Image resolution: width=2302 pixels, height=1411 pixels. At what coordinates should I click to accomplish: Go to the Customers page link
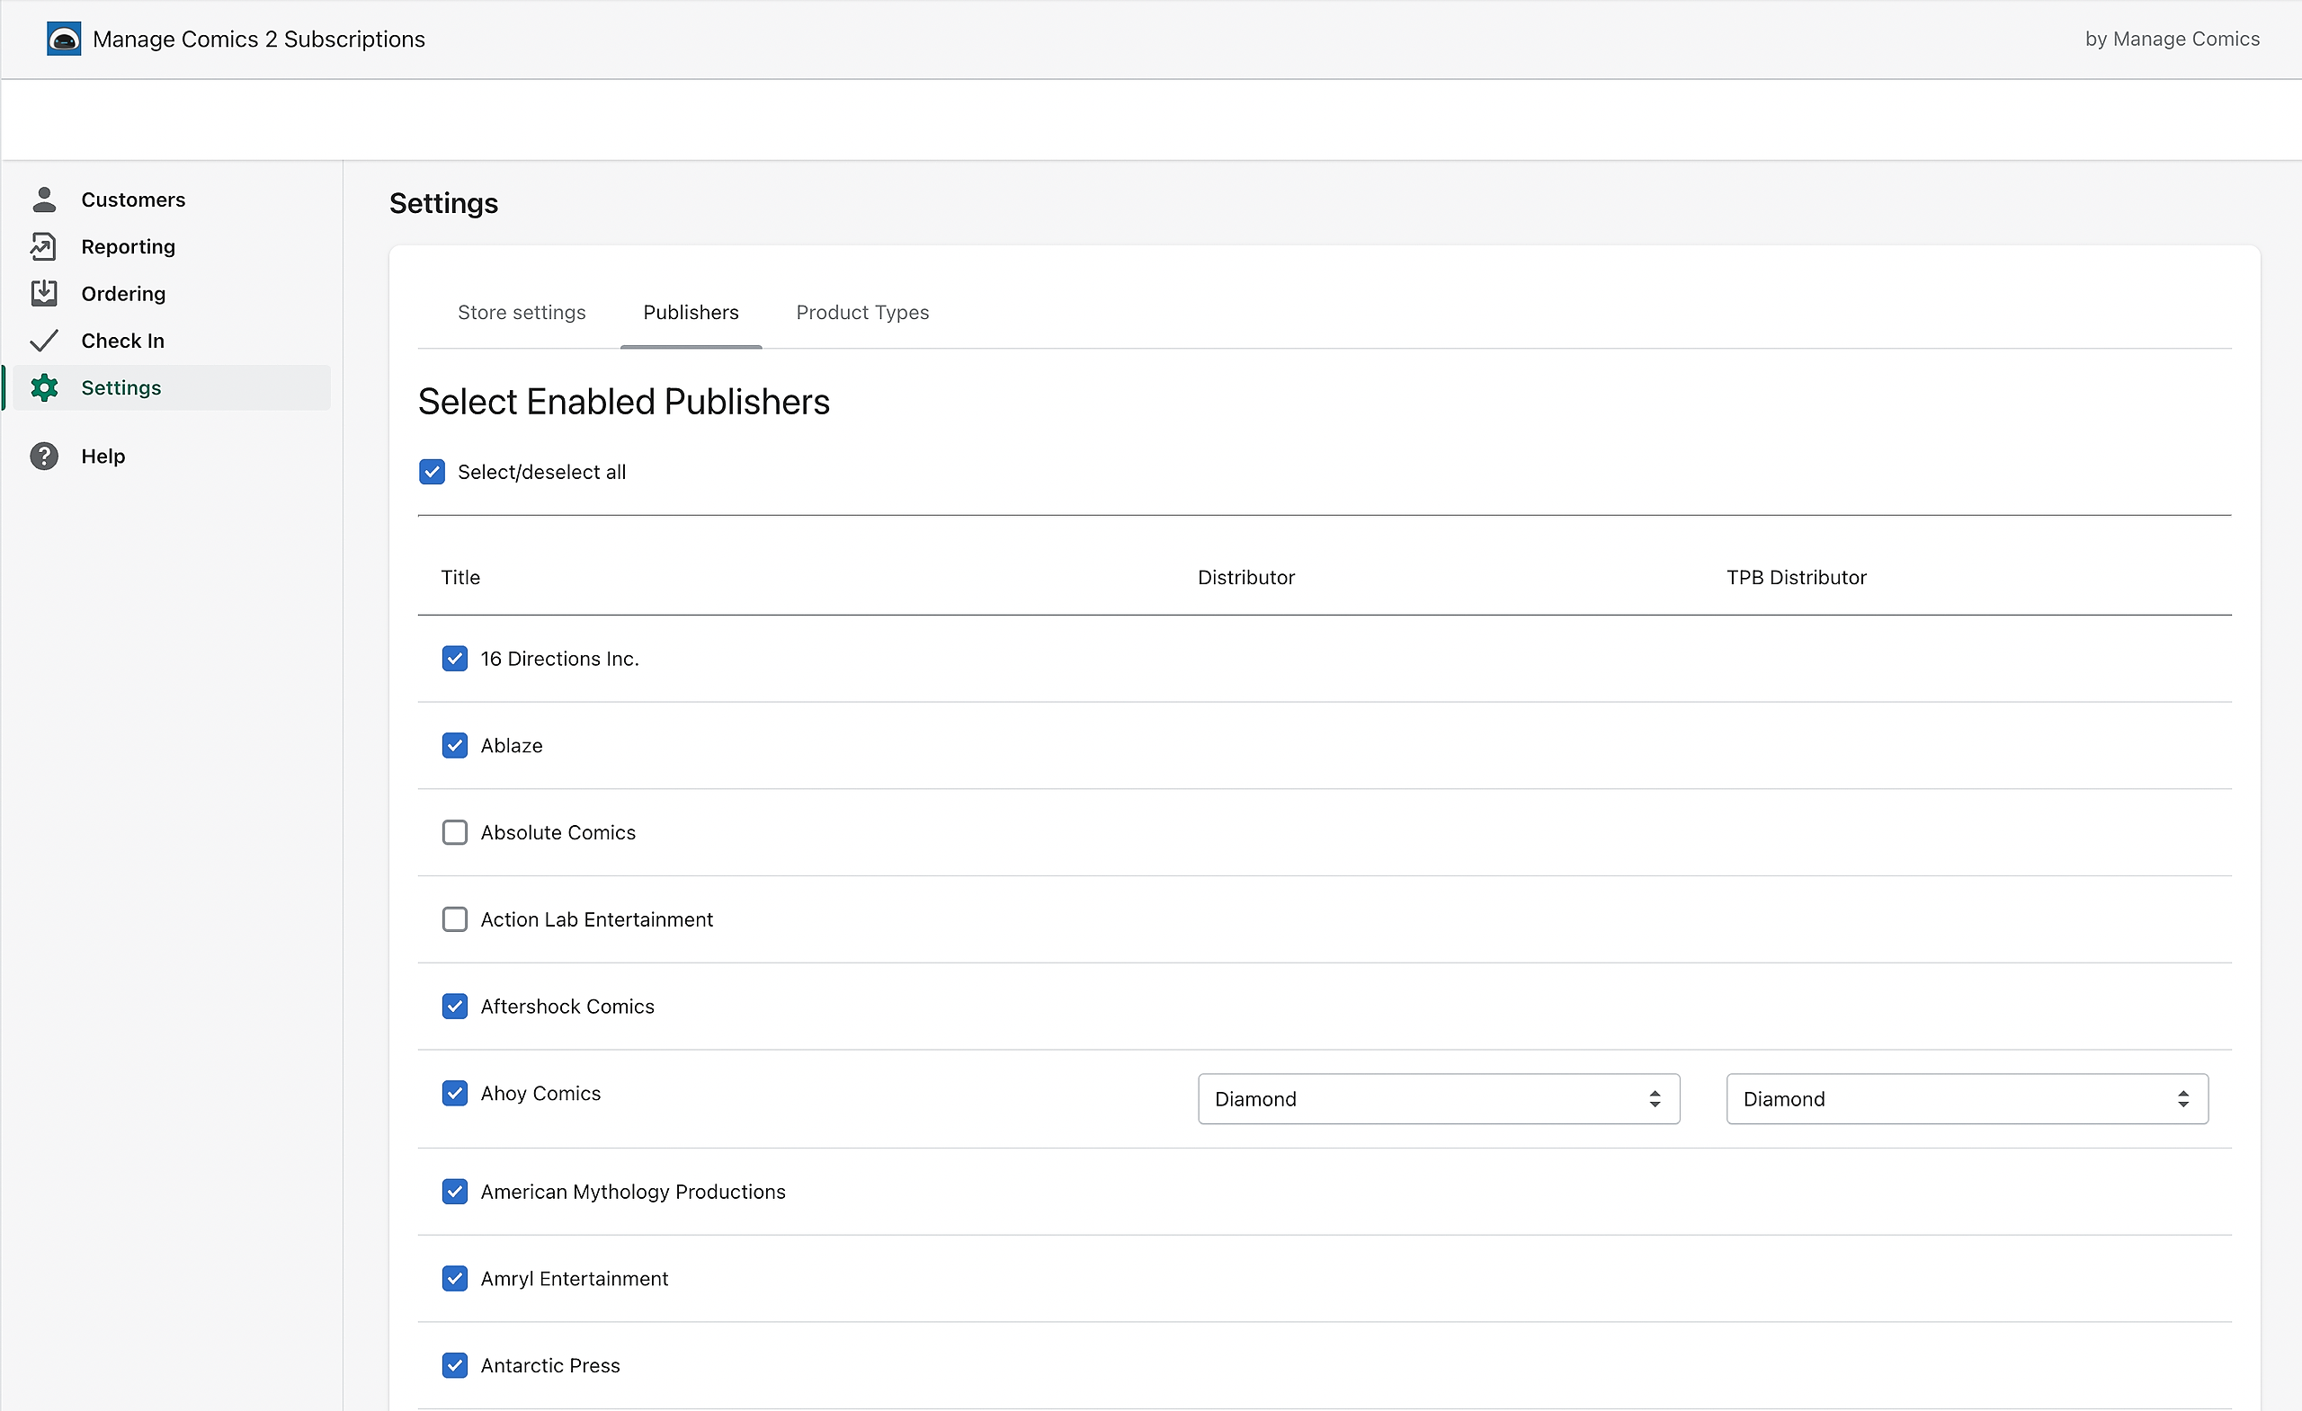coord(133,199)
